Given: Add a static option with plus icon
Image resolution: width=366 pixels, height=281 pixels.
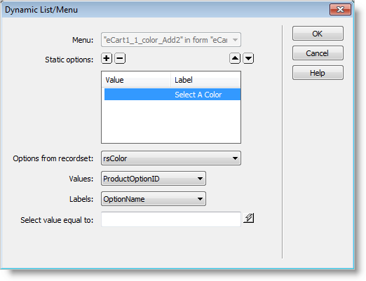Looking at the screenshot, I should (x=107, y=58).
